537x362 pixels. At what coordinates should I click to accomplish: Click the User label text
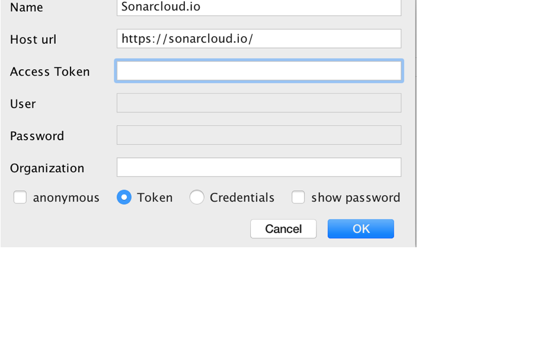pyautogui.click(x=23, y=104)
